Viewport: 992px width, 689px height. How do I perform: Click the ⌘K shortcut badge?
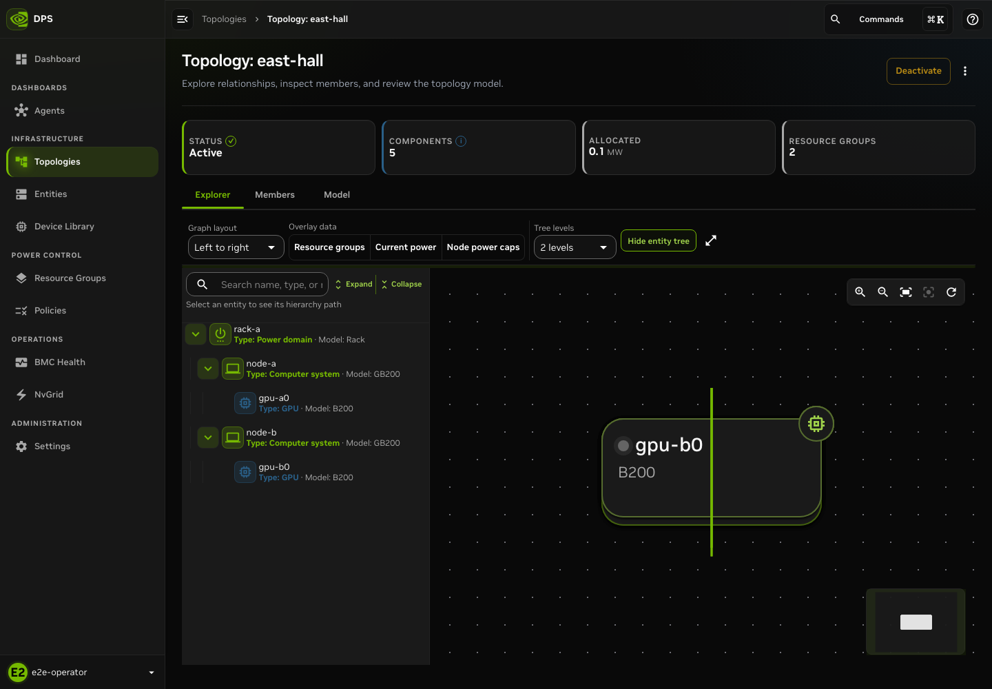tap(936, 19)
